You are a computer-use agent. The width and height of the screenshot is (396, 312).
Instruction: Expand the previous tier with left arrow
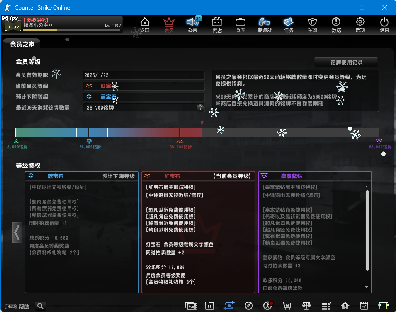[17, 232]
